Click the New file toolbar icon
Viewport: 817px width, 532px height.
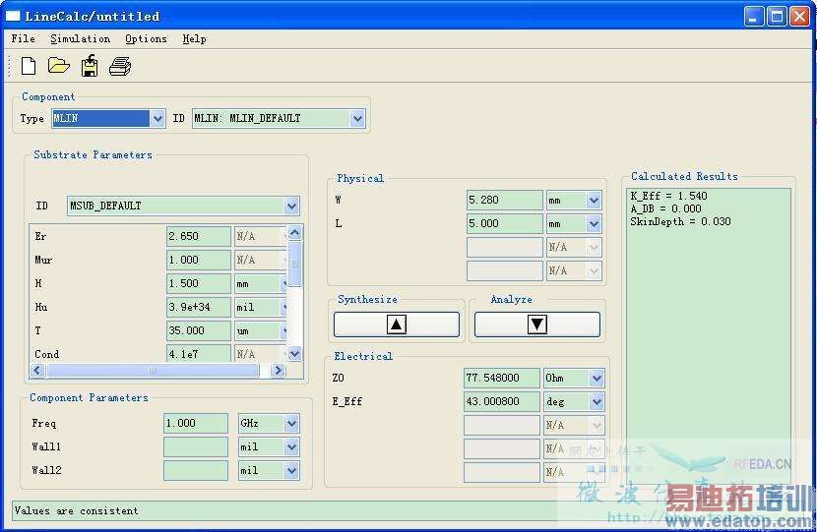tap(29, 66)
